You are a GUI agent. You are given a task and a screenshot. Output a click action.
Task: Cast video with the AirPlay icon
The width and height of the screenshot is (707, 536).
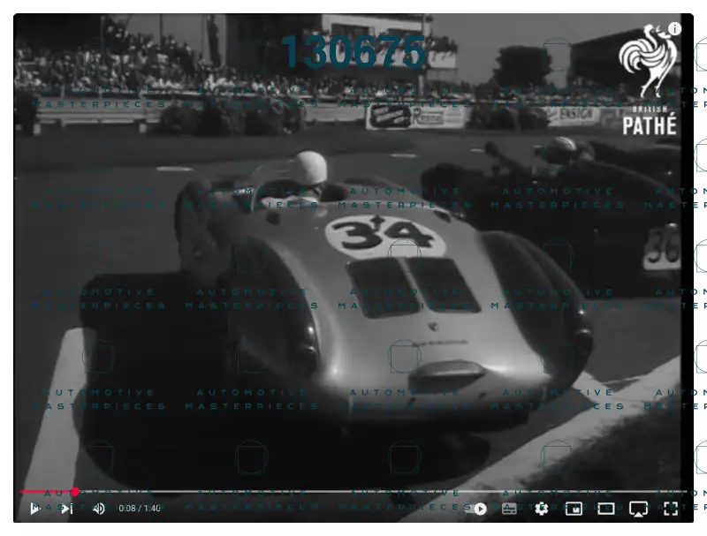coord(638,509)
